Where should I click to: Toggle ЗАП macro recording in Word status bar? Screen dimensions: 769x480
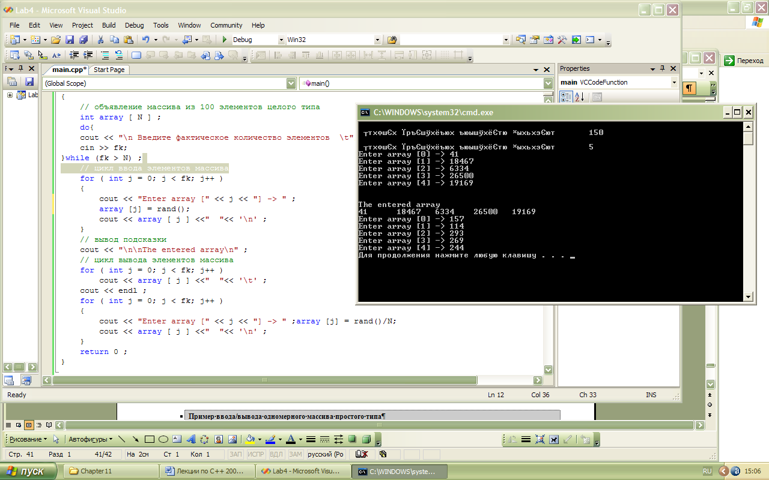(x=236, y=455)
